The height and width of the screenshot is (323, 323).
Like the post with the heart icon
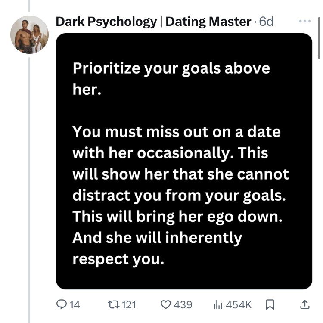click(x=166, y=304)
